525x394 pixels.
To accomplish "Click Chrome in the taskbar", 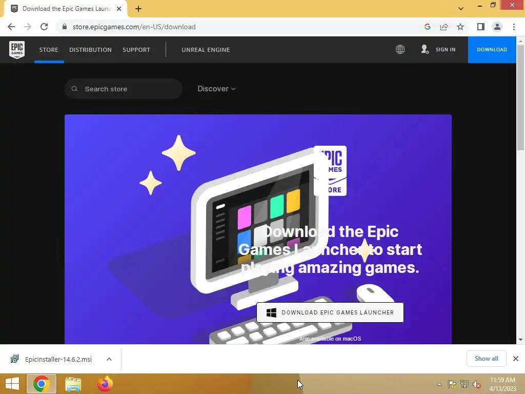I will click(42, 384).
